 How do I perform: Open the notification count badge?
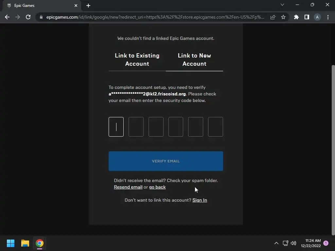point(326,243)
